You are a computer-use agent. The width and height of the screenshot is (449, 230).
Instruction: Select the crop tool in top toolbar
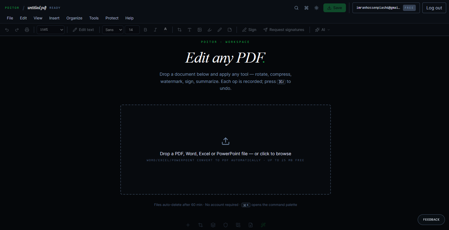tap(180, 30)
